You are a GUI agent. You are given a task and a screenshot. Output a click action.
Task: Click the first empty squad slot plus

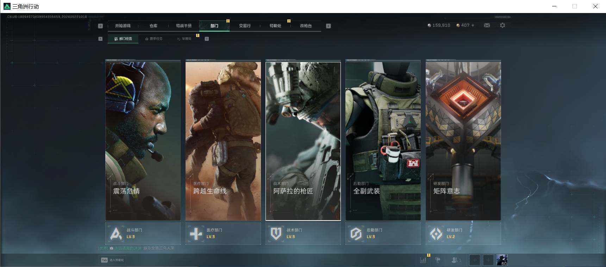coord(474,260)
